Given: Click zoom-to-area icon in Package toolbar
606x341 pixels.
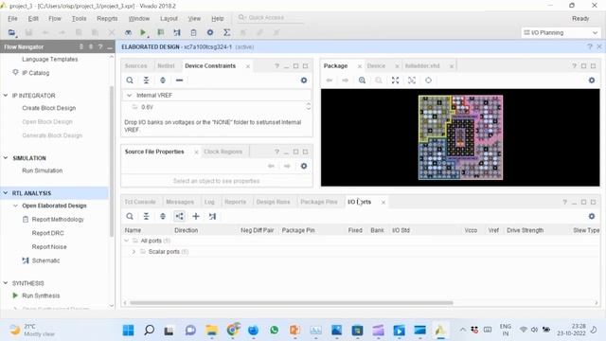Looking at the screenshot, I should pyautogui.click(x=412, y=80).
